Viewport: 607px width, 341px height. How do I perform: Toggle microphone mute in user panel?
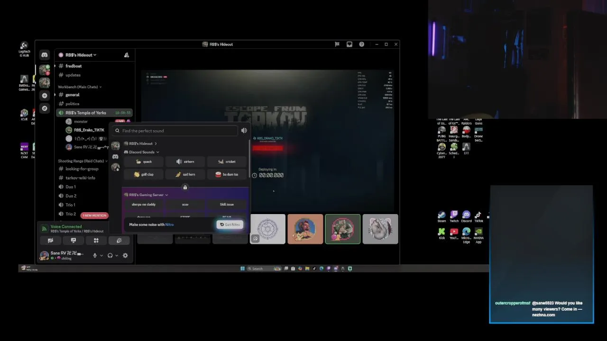(x=95, y=255)
